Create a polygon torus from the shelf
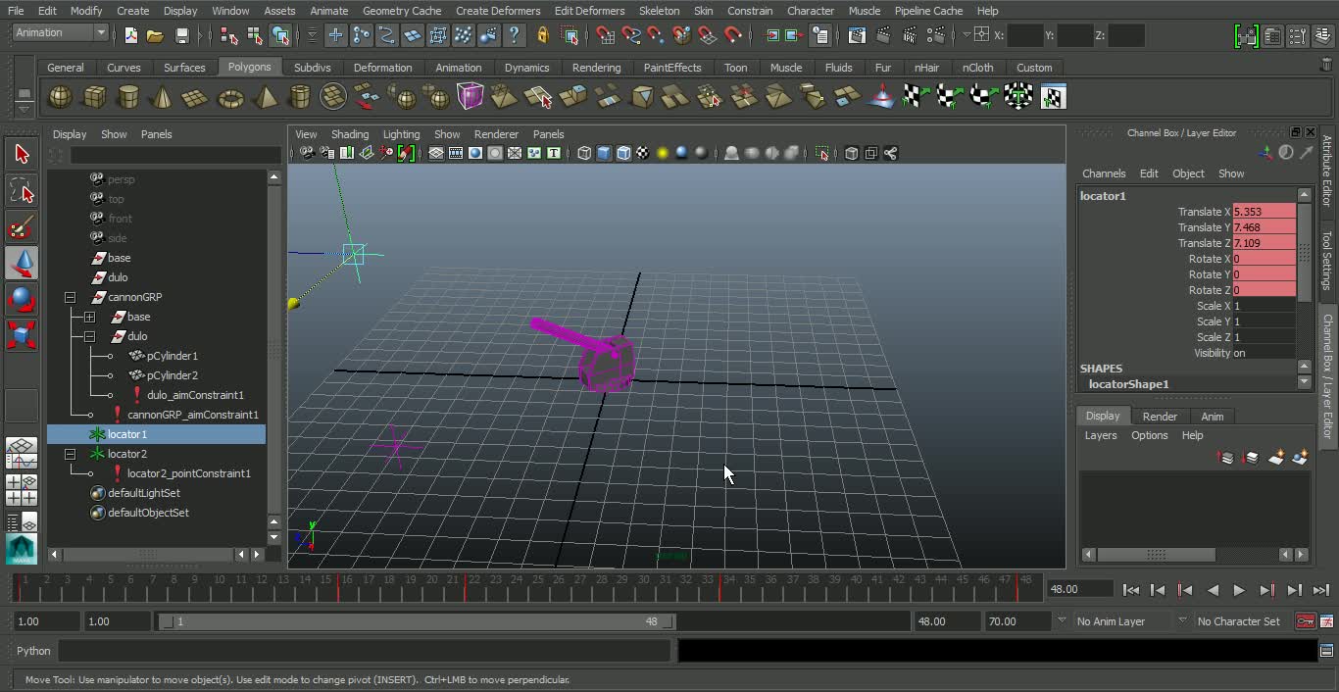The image size is (1339, 692). tap(230, 97)
